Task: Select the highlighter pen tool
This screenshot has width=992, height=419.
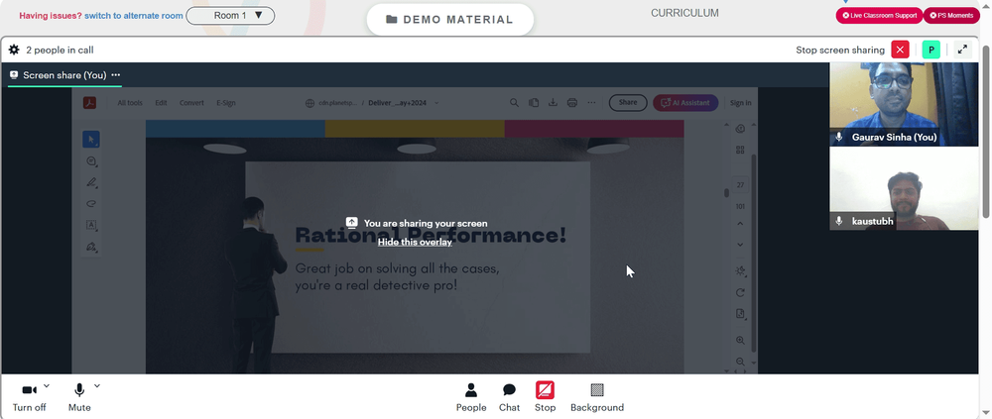Action: [91, 182]
